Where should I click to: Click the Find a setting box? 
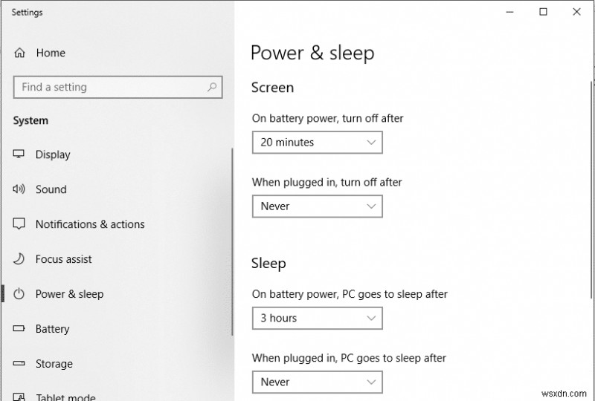pos(112,88)
